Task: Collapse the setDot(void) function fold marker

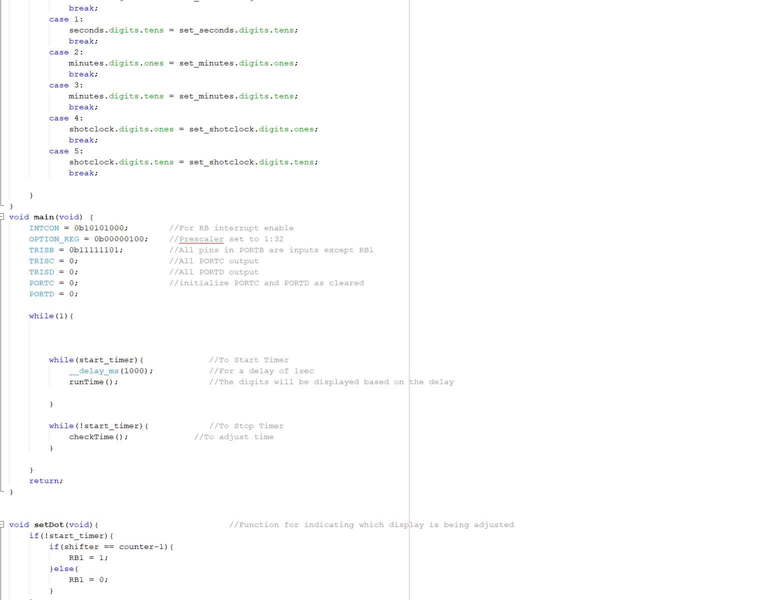Action: 2,525
